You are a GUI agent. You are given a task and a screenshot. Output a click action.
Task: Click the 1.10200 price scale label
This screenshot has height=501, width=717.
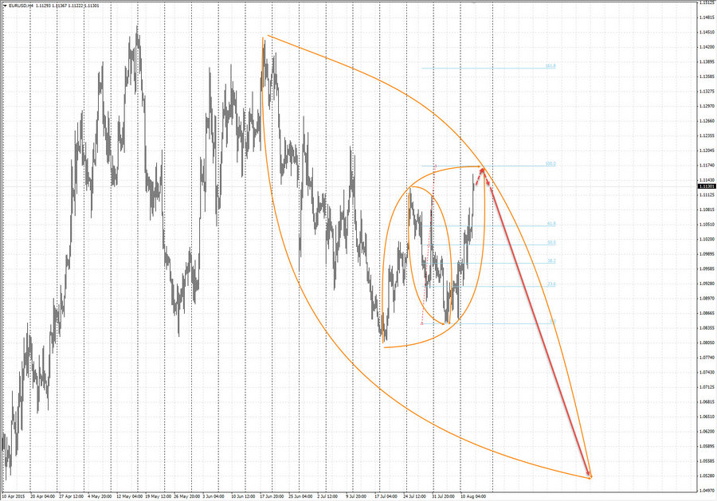707,239
